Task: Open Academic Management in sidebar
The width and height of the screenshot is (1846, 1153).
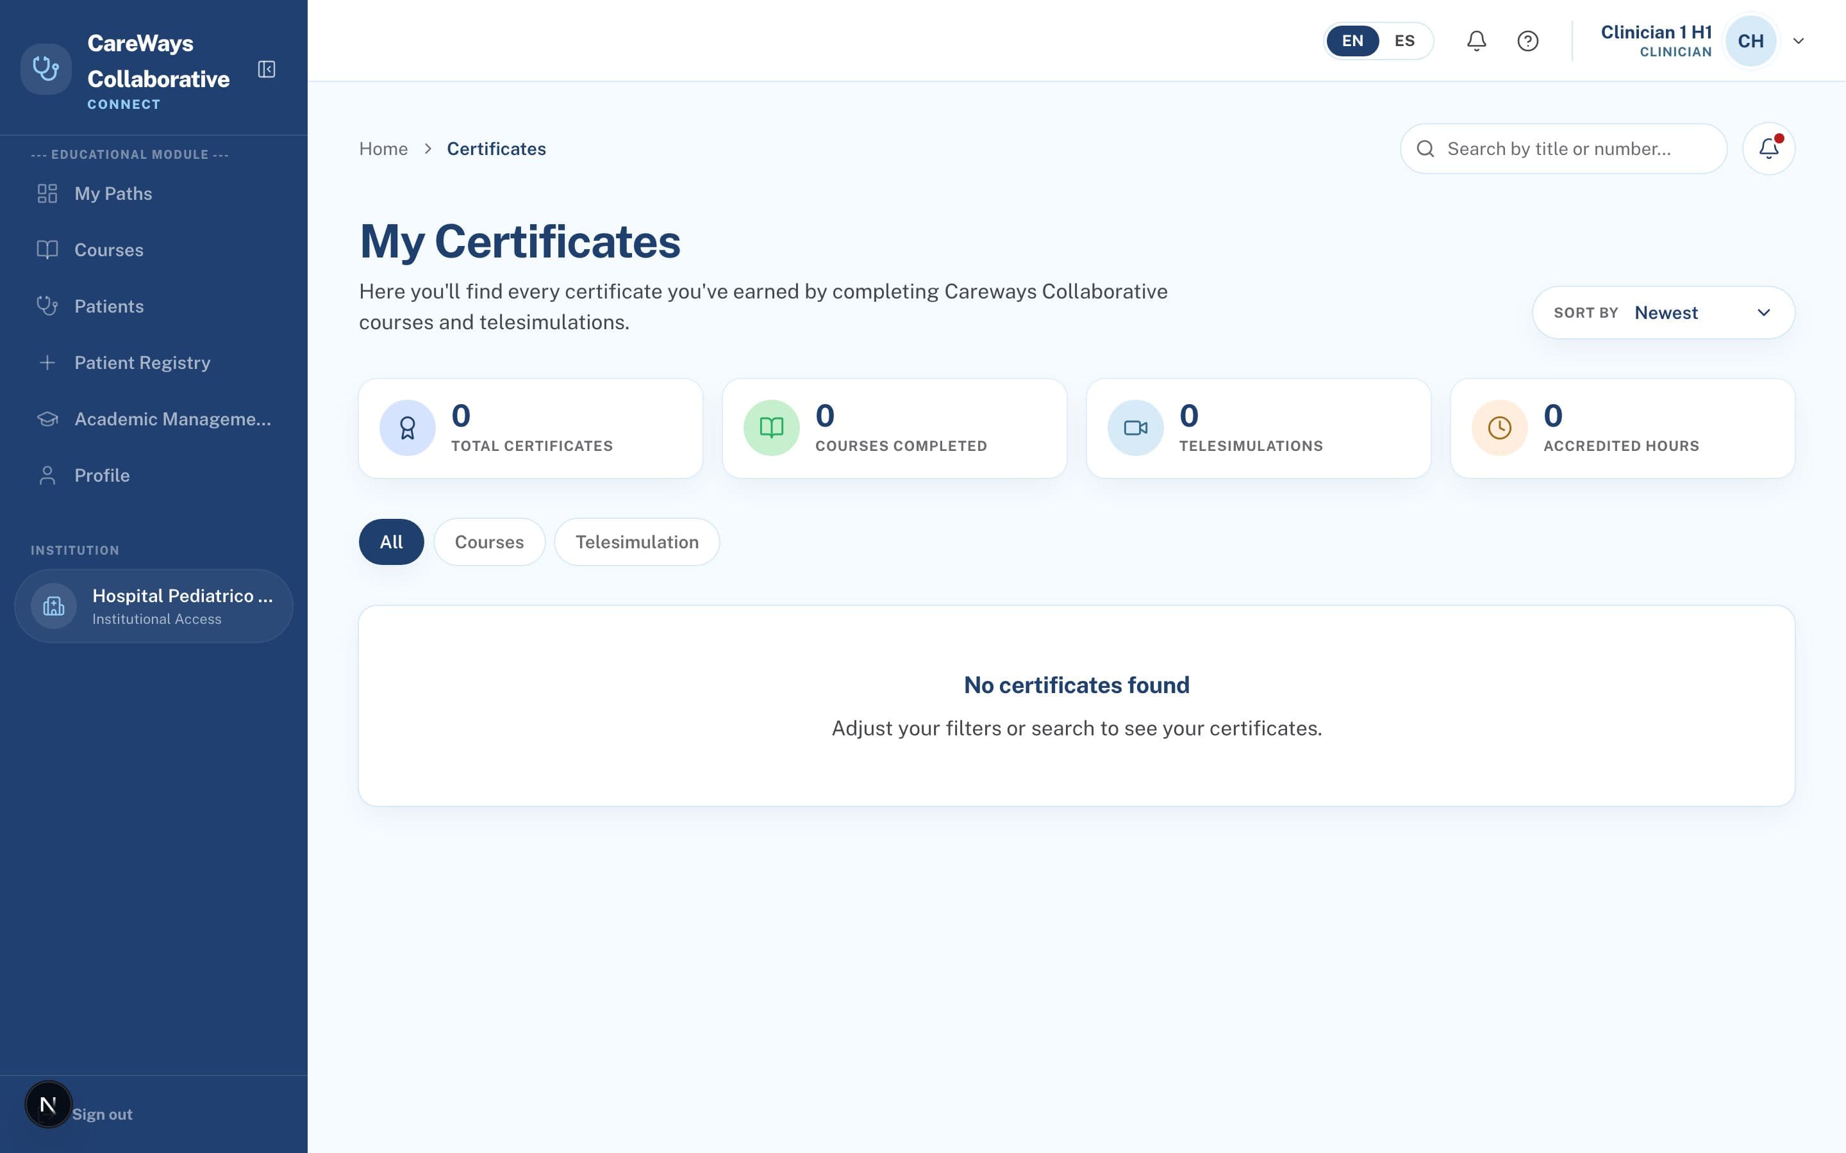Action: tap(153, 420)
